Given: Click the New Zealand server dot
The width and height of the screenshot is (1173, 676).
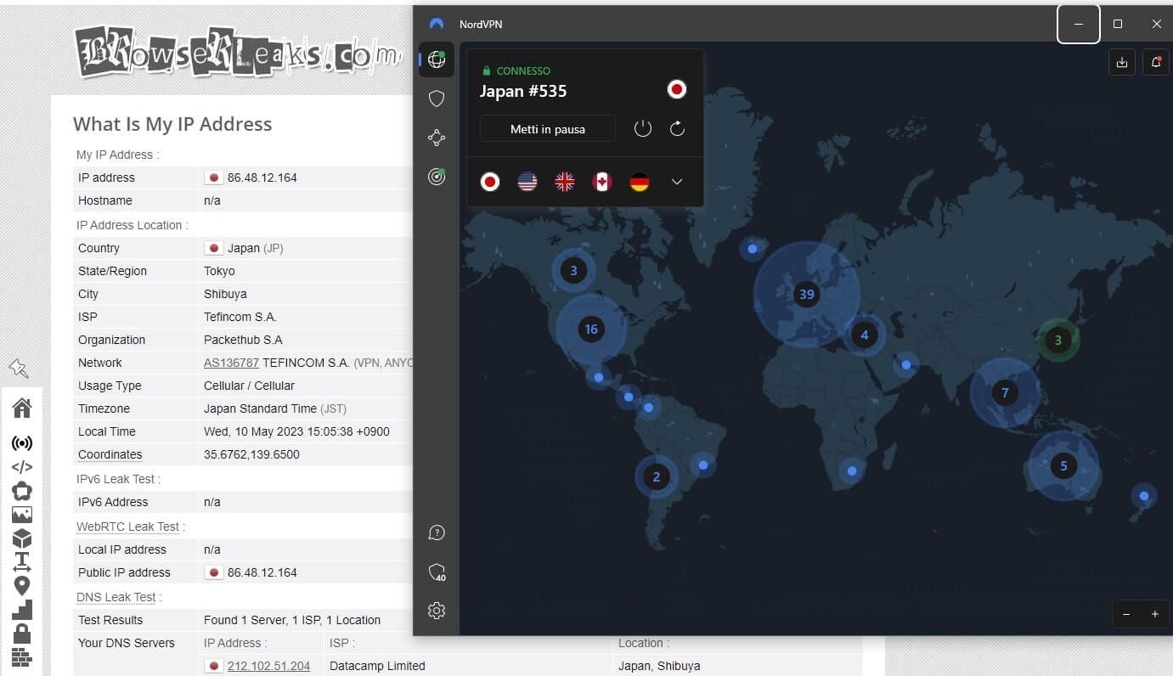Looking at the screenshot, I should 1144,495.
